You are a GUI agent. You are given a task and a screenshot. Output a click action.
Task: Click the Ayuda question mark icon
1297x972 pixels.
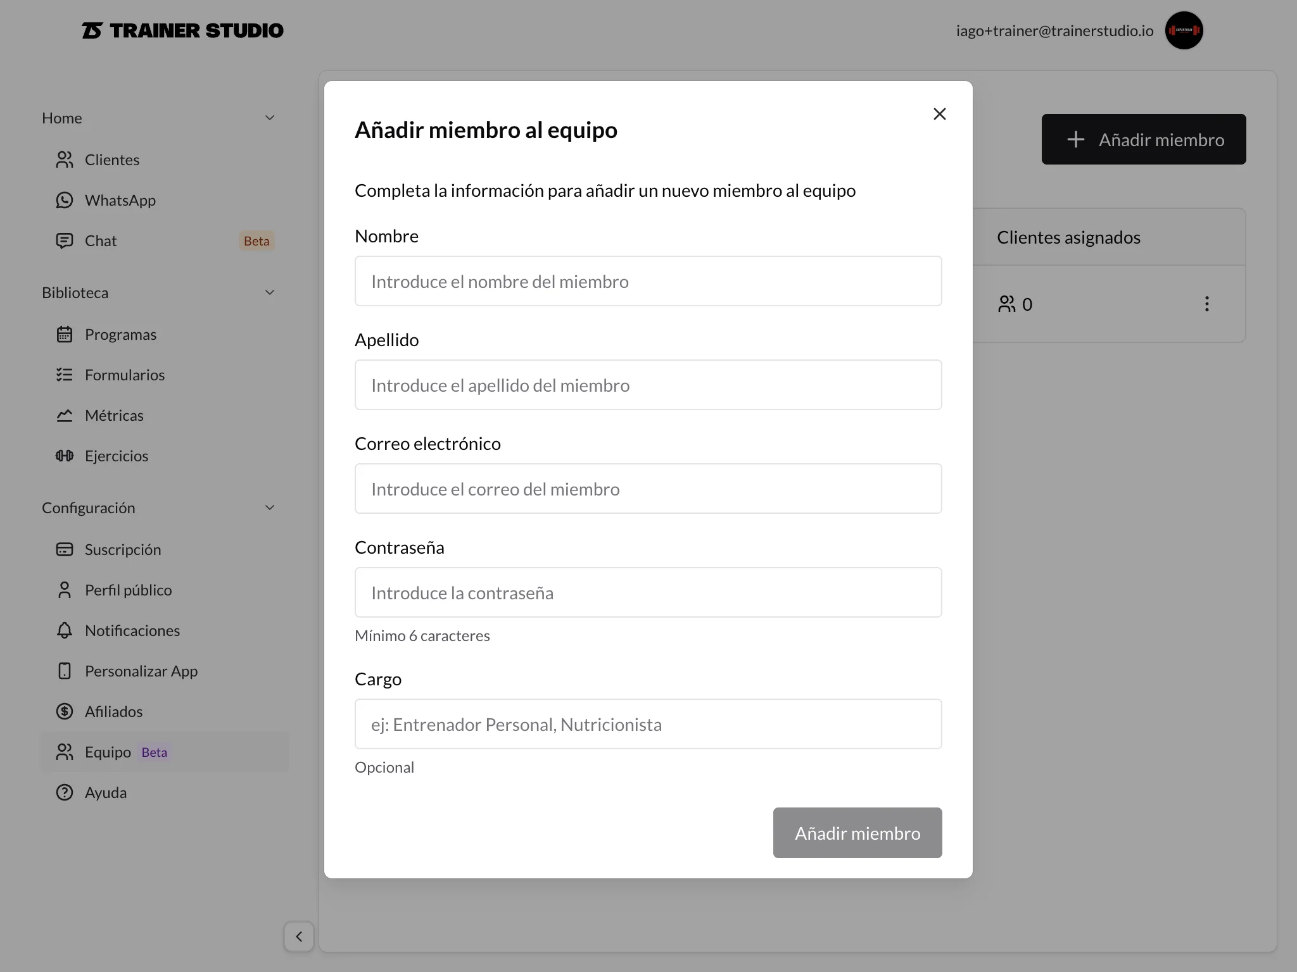65,792
